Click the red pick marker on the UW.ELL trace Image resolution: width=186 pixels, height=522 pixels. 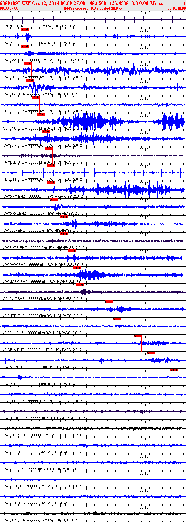[117, 319]
